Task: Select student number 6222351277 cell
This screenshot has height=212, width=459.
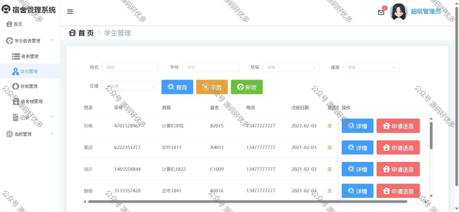Action: (127, 148)
